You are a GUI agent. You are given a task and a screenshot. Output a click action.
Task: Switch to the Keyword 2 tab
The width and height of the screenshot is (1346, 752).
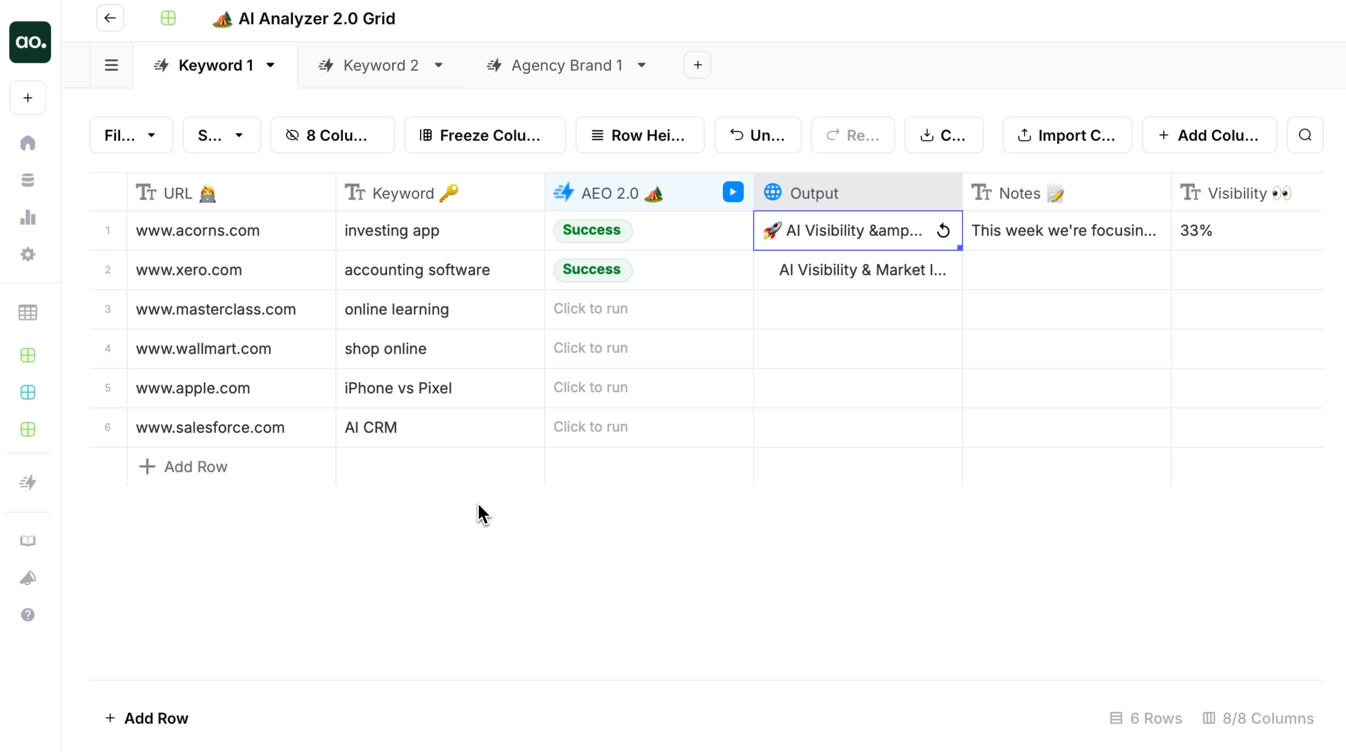pos(380,65)
